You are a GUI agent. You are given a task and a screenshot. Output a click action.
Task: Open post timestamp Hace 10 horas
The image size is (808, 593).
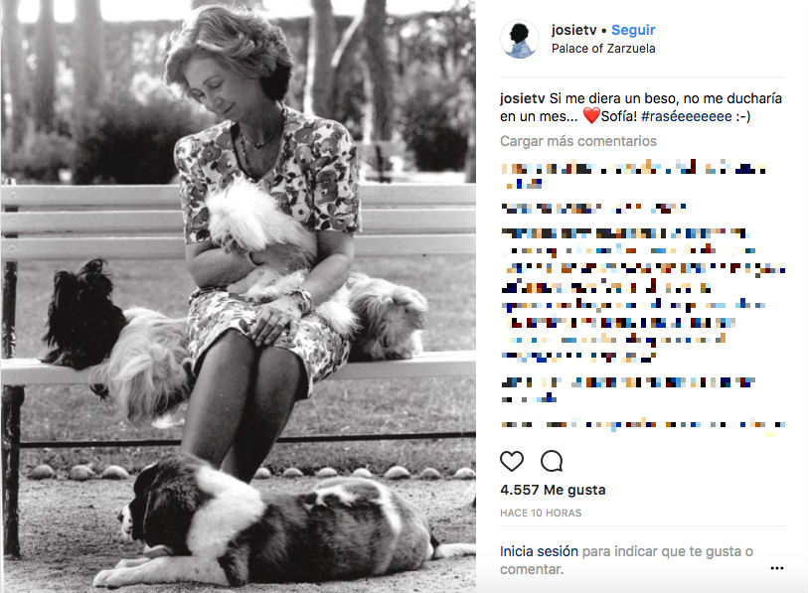(x=541, y=513)
